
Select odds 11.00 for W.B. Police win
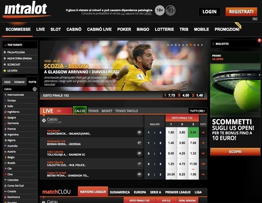click(193, 164)
